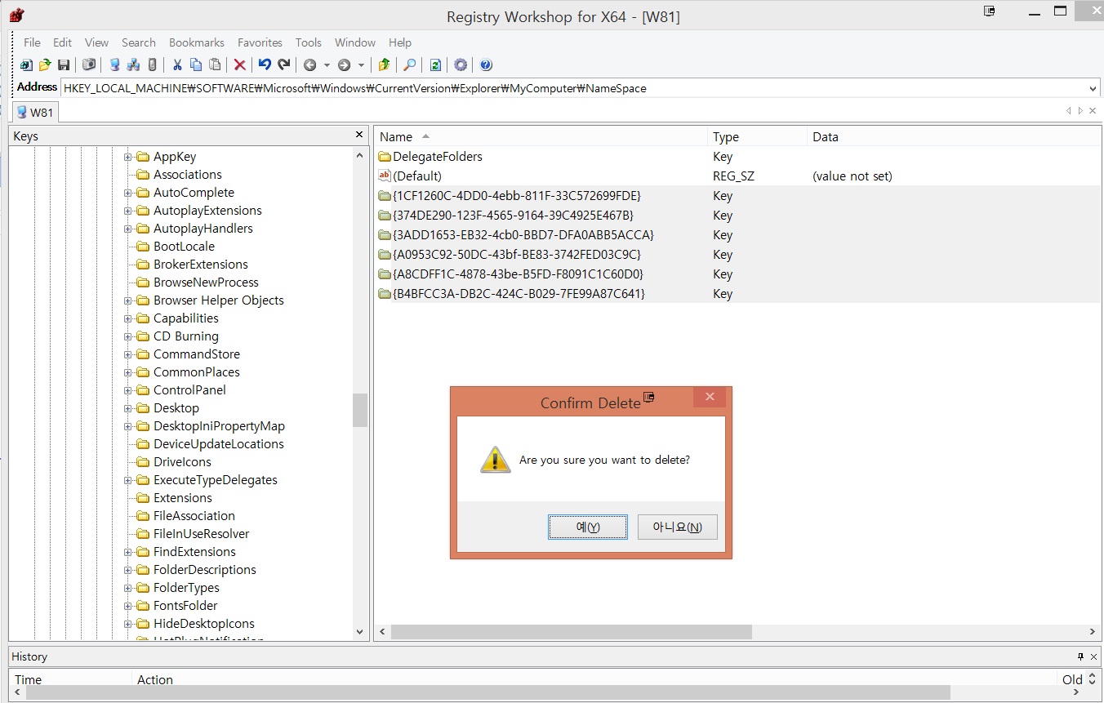Open the Bookmarks menu

point(197,42)
